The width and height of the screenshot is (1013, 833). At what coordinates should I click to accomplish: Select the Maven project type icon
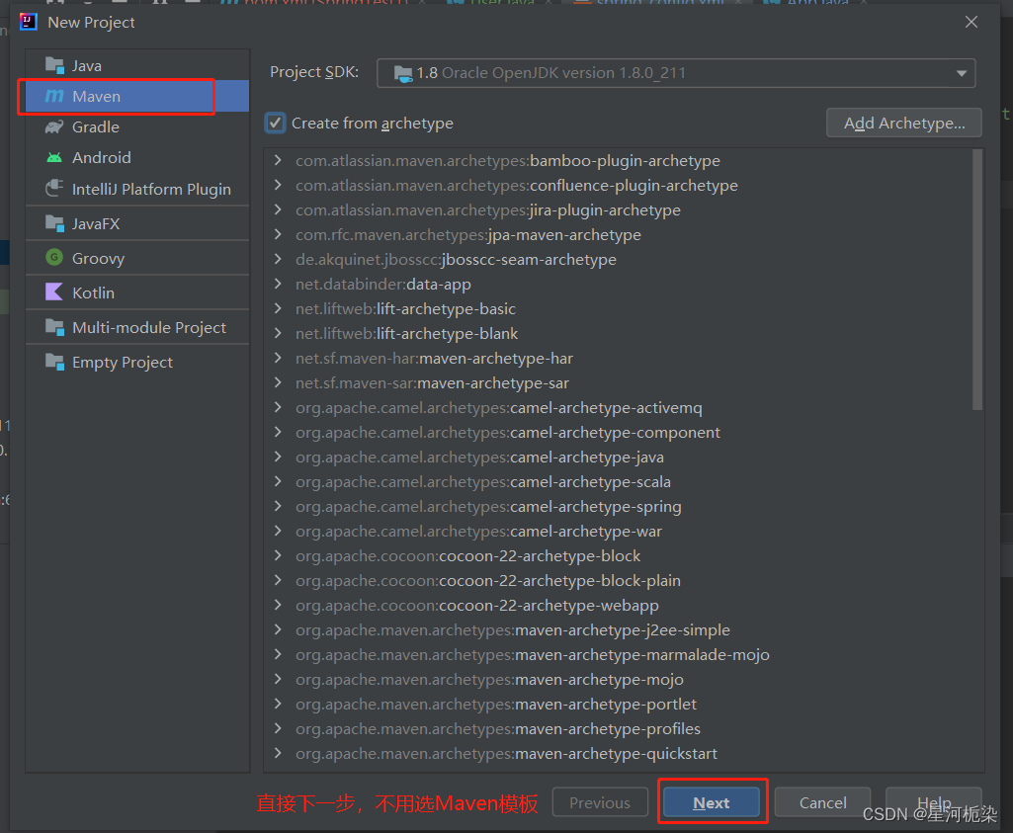tap(55, 96)
